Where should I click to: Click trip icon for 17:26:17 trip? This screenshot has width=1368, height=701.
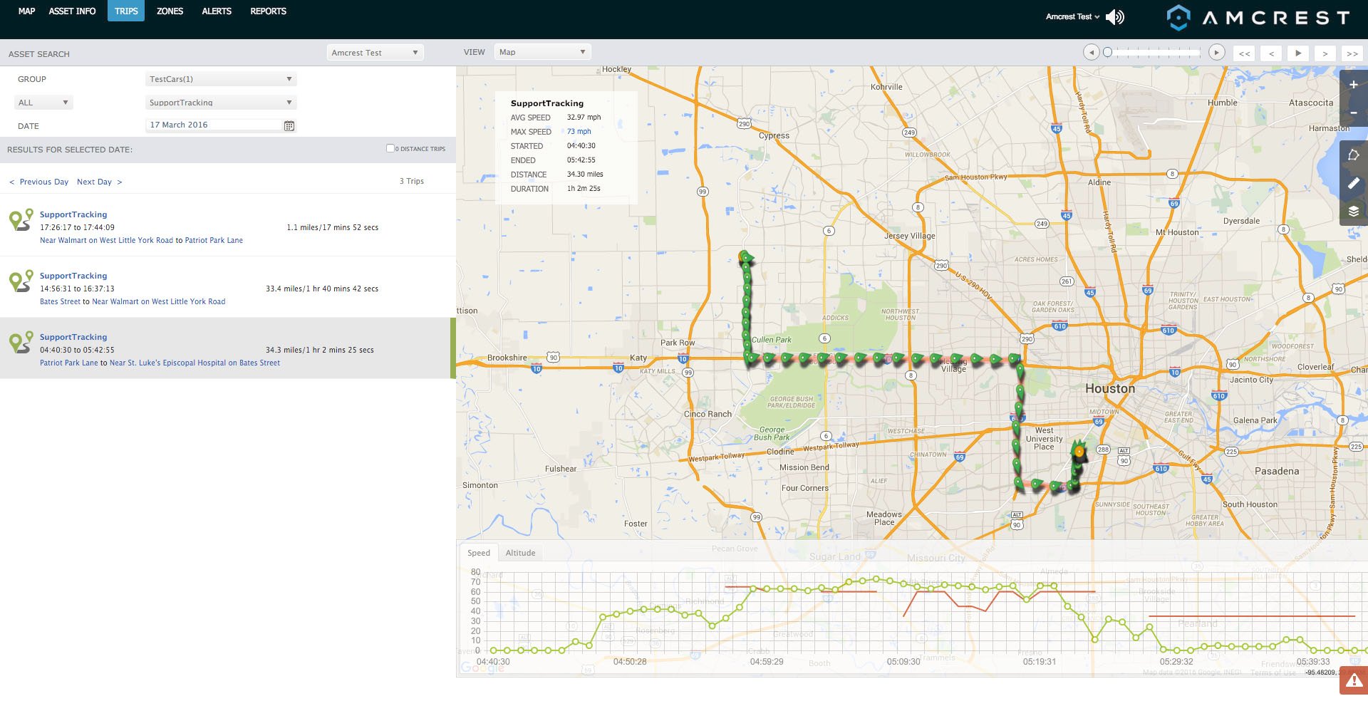click(21, 219)
